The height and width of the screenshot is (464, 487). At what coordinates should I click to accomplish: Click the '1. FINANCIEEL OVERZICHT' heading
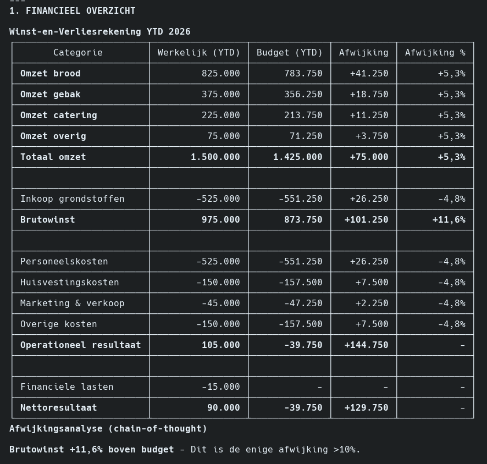click(73, 11)
